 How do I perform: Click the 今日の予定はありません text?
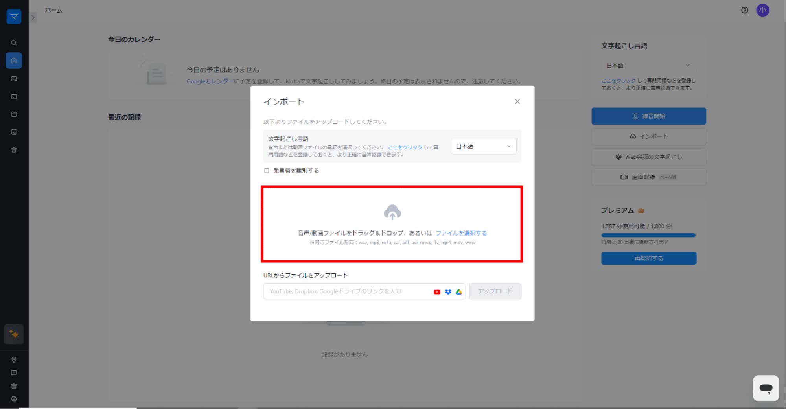pyautogui.click(x=223, y=70)
